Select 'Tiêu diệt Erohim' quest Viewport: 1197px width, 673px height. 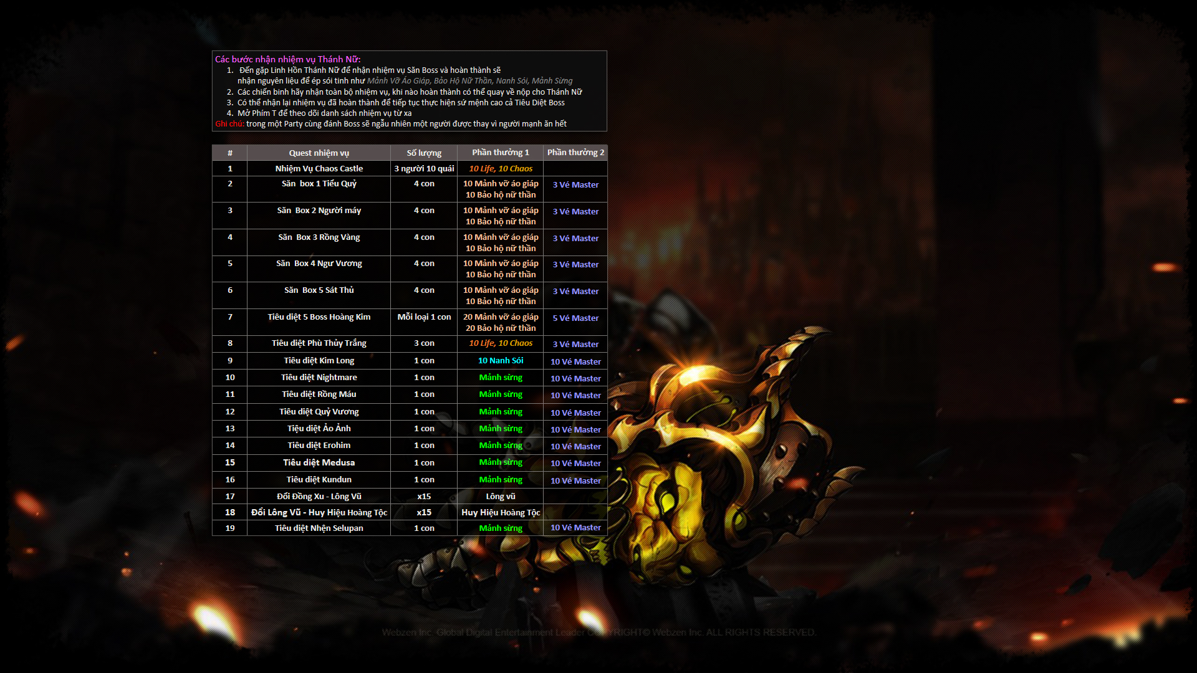click(319, 446)
